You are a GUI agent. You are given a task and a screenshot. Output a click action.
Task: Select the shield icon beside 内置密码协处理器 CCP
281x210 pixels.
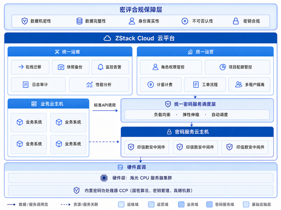point(76,191)
